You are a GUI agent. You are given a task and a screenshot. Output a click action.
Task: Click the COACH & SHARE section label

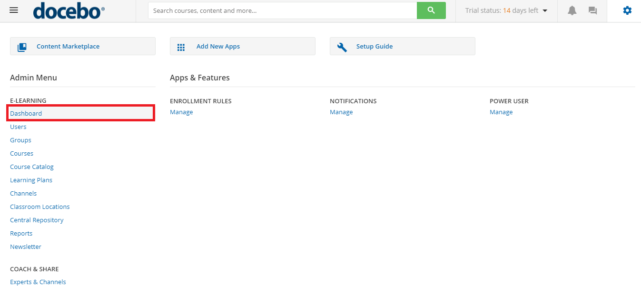34,269
